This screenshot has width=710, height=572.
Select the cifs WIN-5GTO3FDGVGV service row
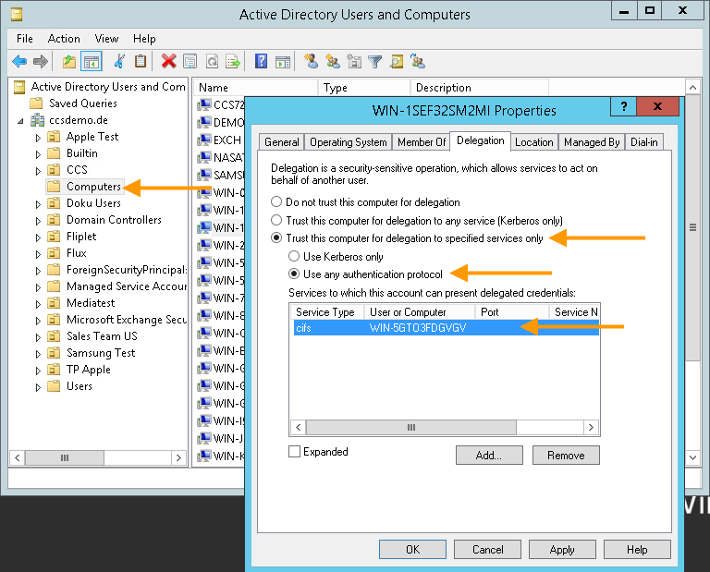click(446, 328)
